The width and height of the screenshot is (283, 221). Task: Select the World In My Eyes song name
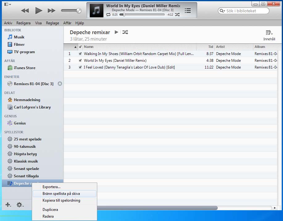pos(115,61)
